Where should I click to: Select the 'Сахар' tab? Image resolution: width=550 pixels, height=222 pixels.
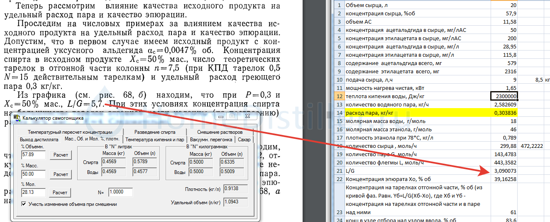[244, 140]
